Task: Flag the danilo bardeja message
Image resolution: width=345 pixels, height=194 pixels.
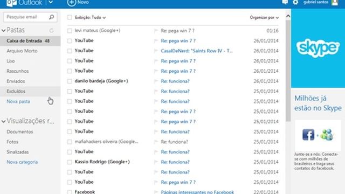Action: (156, 81)
